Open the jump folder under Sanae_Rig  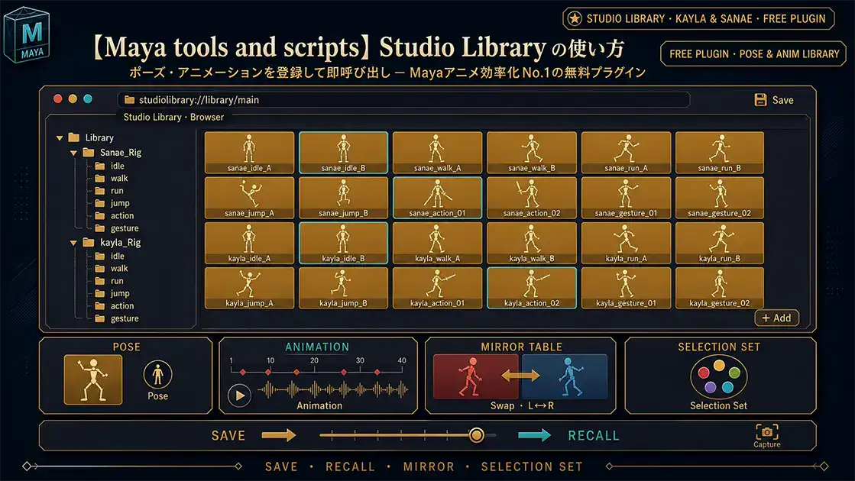click(x=112, y=203)
